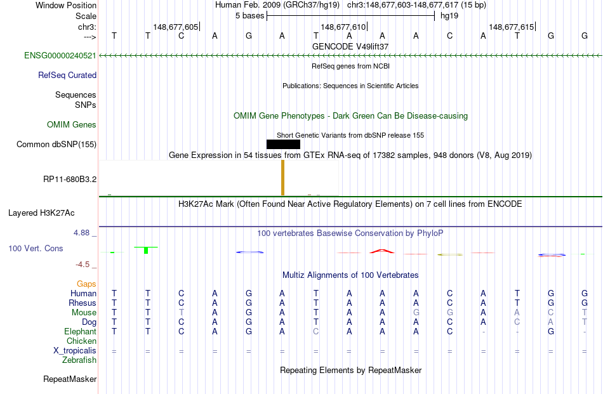603x394 pixels.
Task: Click the Scale label
Action: 86,16
